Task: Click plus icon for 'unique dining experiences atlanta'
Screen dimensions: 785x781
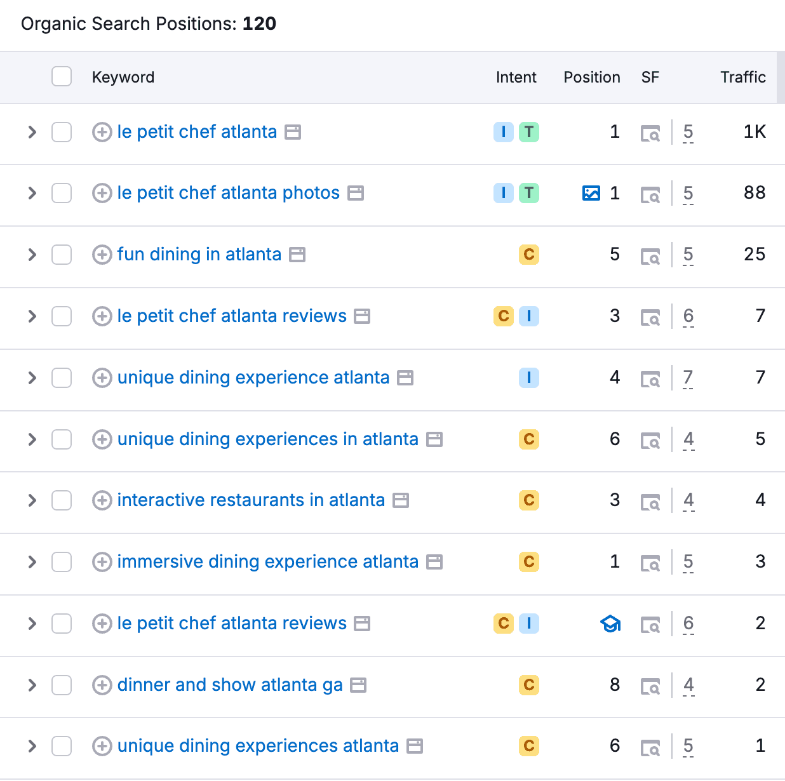Action: point(102,746)
